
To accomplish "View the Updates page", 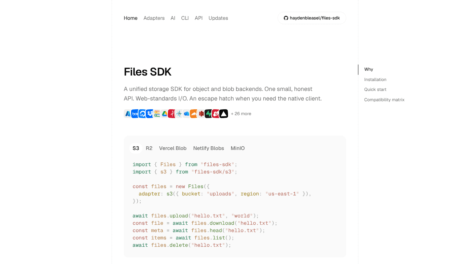I will click(x=218, y=18).
